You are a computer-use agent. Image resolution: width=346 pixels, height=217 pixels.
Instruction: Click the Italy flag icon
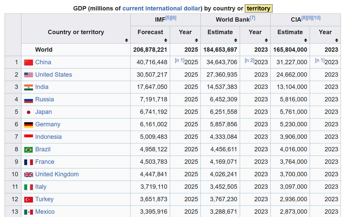pyautogui.click(x=29, y=187)
